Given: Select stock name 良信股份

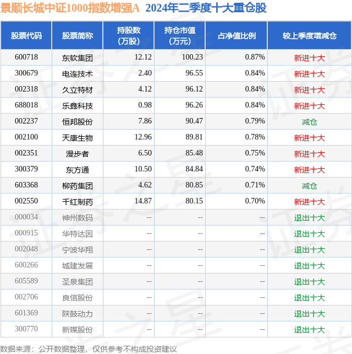Looking at the screenshot, I should click(x=78, y=298).
